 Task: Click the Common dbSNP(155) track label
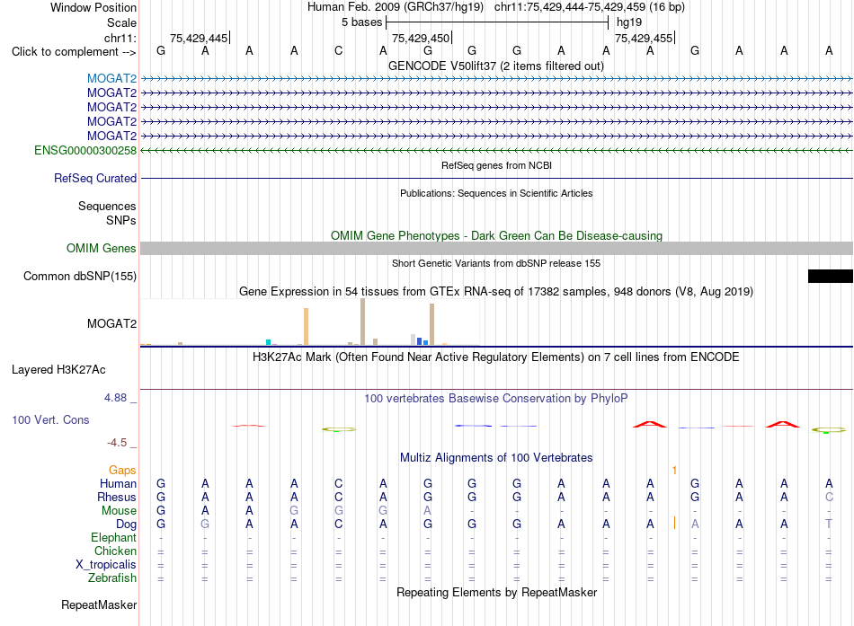point(79,276)
